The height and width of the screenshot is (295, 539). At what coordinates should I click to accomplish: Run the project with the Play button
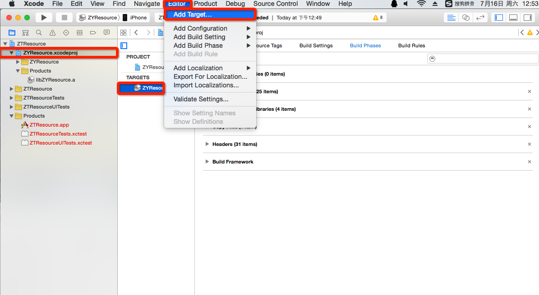(x=44, y=18)
